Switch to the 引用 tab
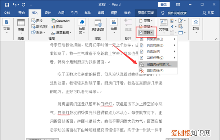The width and height of the screenshot is (220, 140). tap(74, 13)
